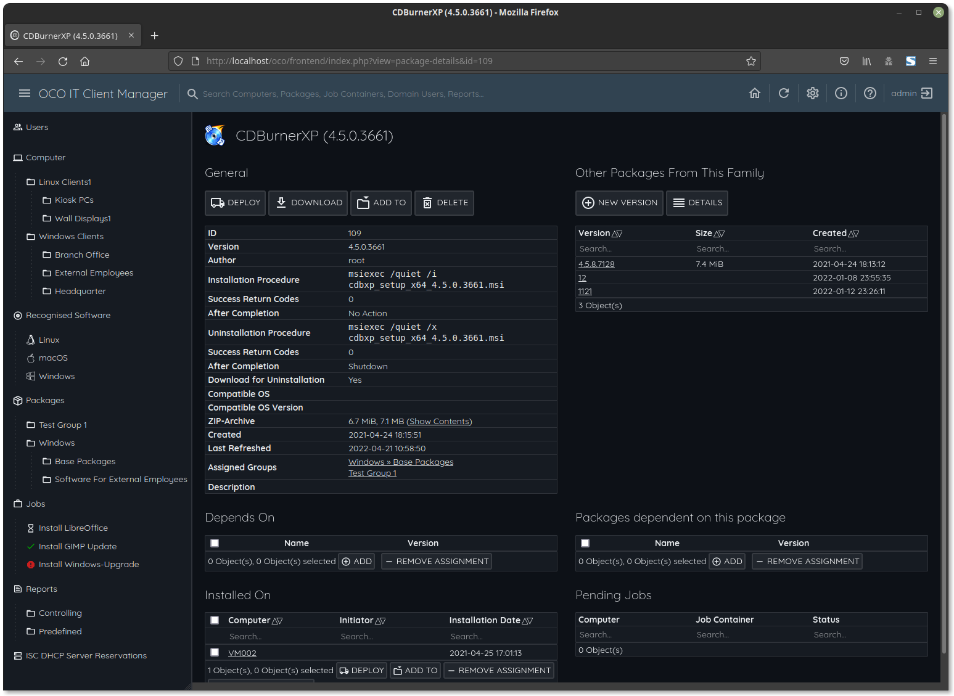Image resolution: width=954 pixels, height=696 pixels.
Task: Toggle select-all checkbox in Installed On table
Action: coord(215,620)
